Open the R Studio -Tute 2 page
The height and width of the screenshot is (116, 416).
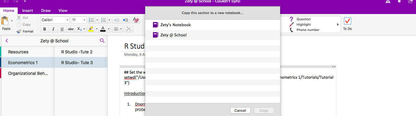pos(81,52)
